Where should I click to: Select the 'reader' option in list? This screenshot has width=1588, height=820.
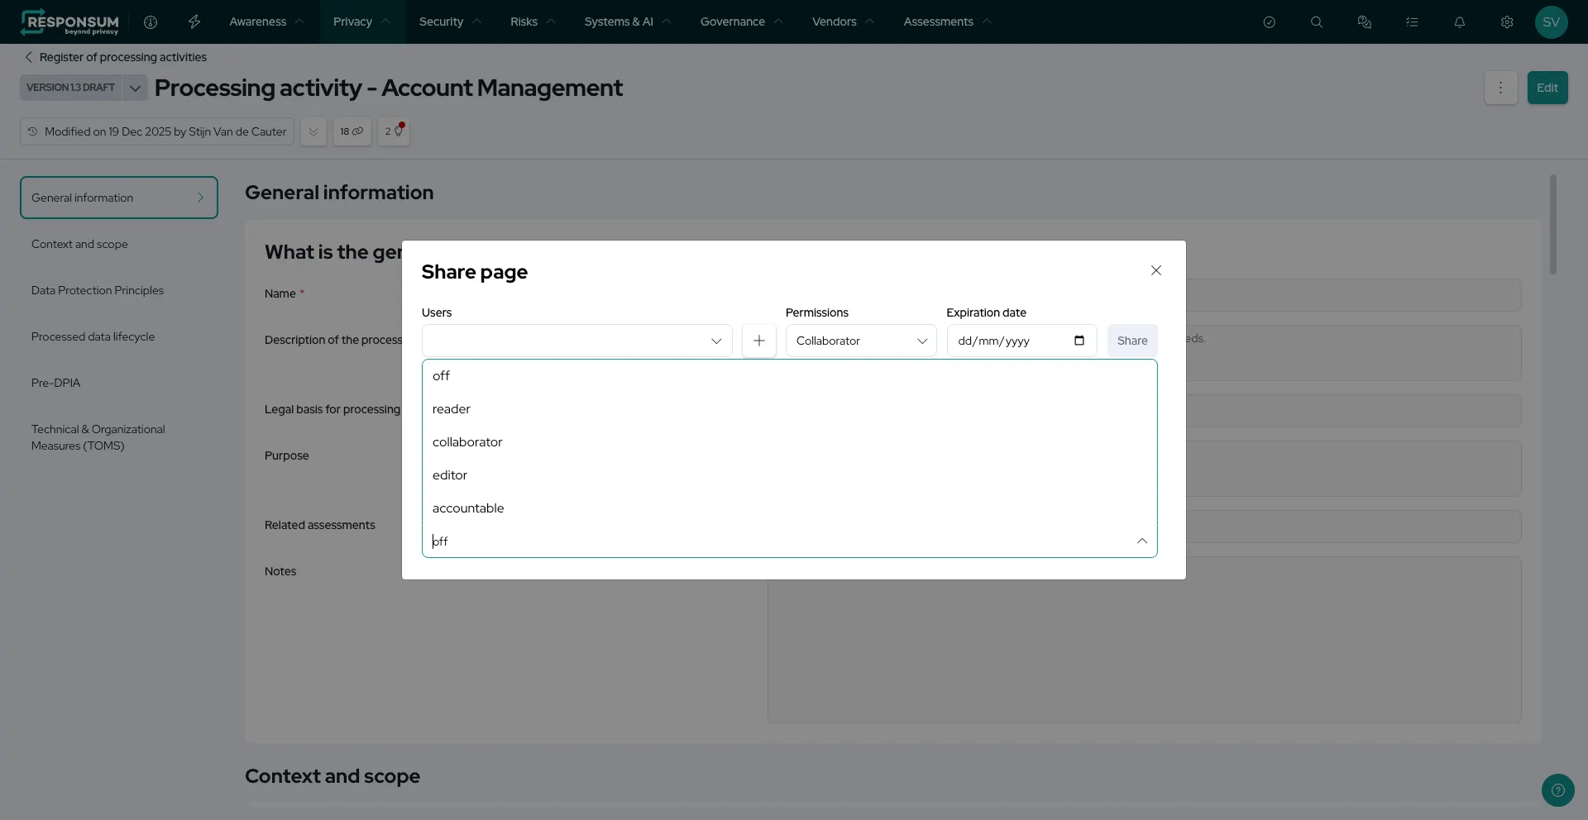(452, 409)
